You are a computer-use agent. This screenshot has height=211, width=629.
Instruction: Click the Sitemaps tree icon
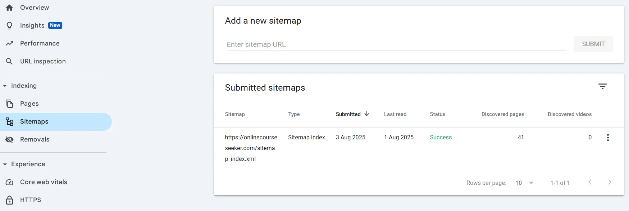coord(9,121)
